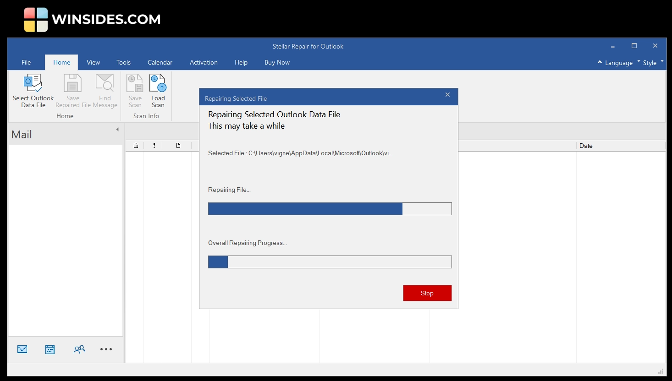
Task: Click the Mail pane heading
Action: 22,135
